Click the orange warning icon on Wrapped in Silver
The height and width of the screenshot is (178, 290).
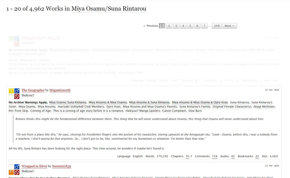coord(11,172)
